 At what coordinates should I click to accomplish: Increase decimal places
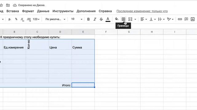(x=29, y=19)
